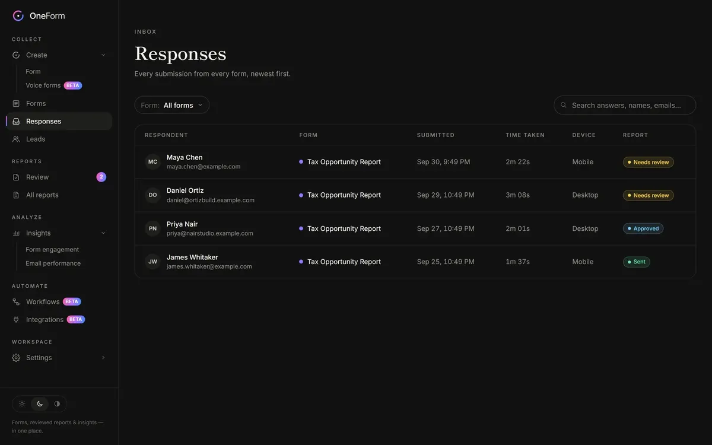Click the Forms list icon

pyautogui.click(x=16, y=104)
